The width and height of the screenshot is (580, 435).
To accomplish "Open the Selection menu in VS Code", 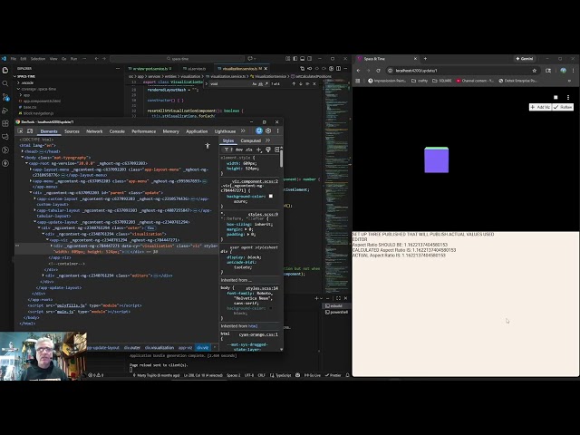I will pyautogui.click(x=38, y=58).
